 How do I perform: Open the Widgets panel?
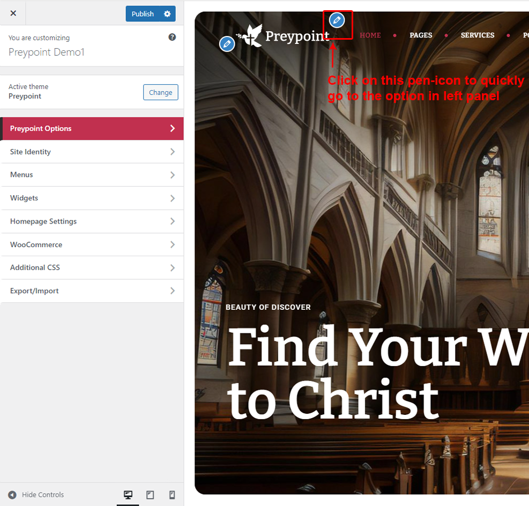[x=92, y=198]
